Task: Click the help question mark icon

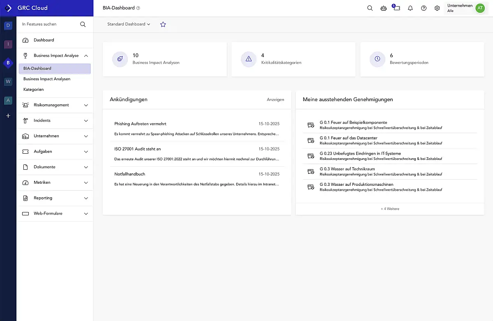Action: [424, 8]
